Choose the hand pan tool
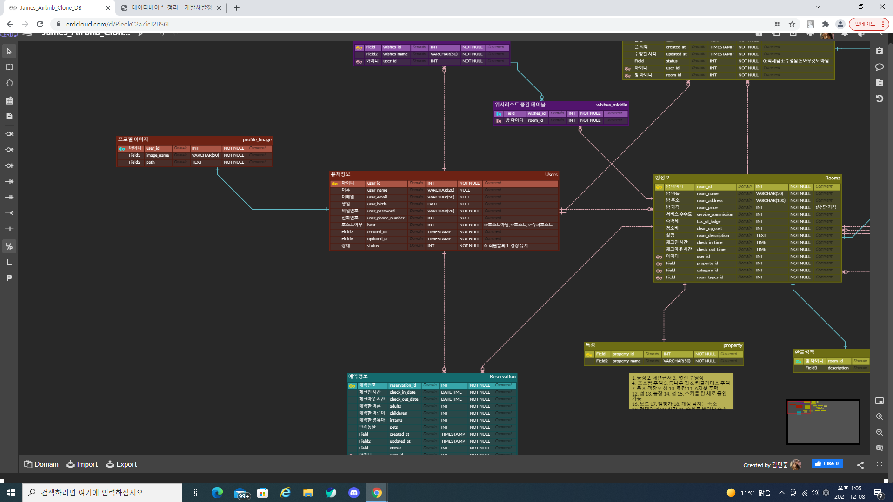The width and height of the screenshot is (893, 502). (9, 83)
